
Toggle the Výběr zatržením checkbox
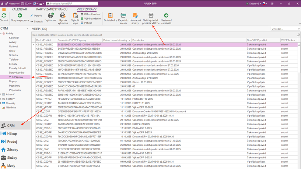point(82,18)
